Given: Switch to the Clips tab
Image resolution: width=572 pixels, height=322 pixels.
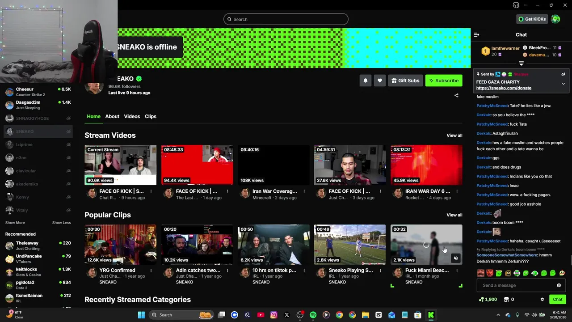Looking at the screenshot, I should click(151, 116).
